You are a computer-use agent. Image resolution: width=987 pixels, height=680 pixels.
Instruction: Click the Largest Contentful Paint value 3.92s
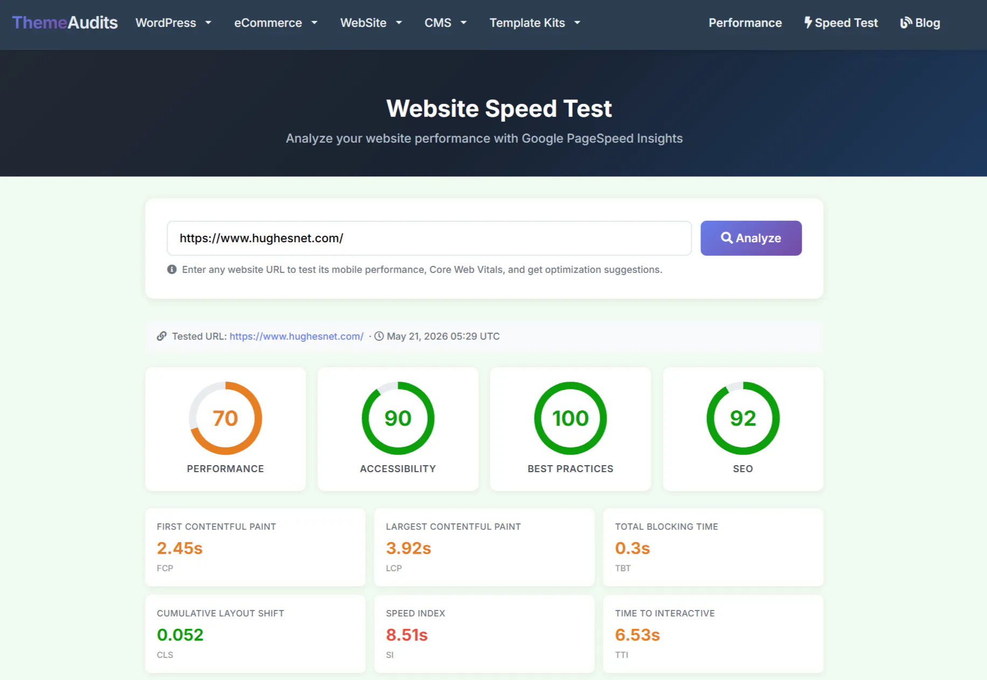(x=408, y=548)
